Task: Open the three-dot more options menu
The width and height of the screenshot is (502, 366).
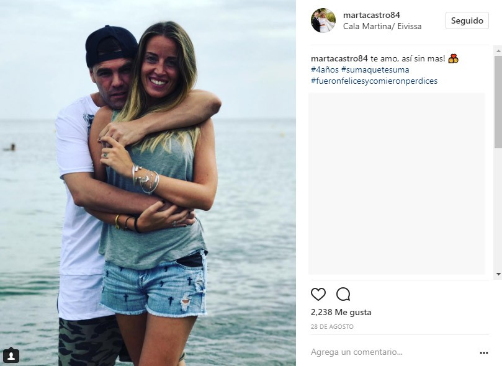Action: [x=484, y=353]
